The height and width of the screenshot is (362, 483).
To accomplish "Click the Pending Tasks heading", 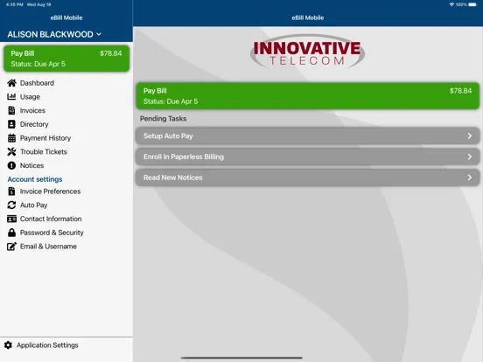I will pyautogui.click(x=164, y=119).
